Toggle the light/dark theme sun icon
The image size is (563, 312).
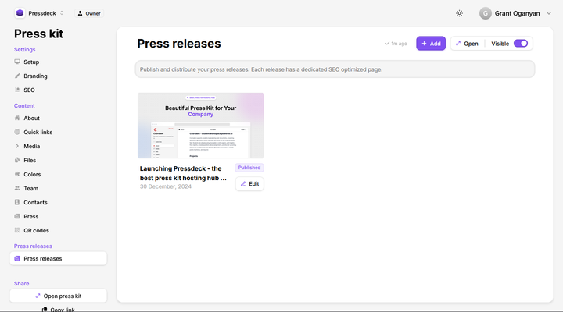(x=459, y=13)
